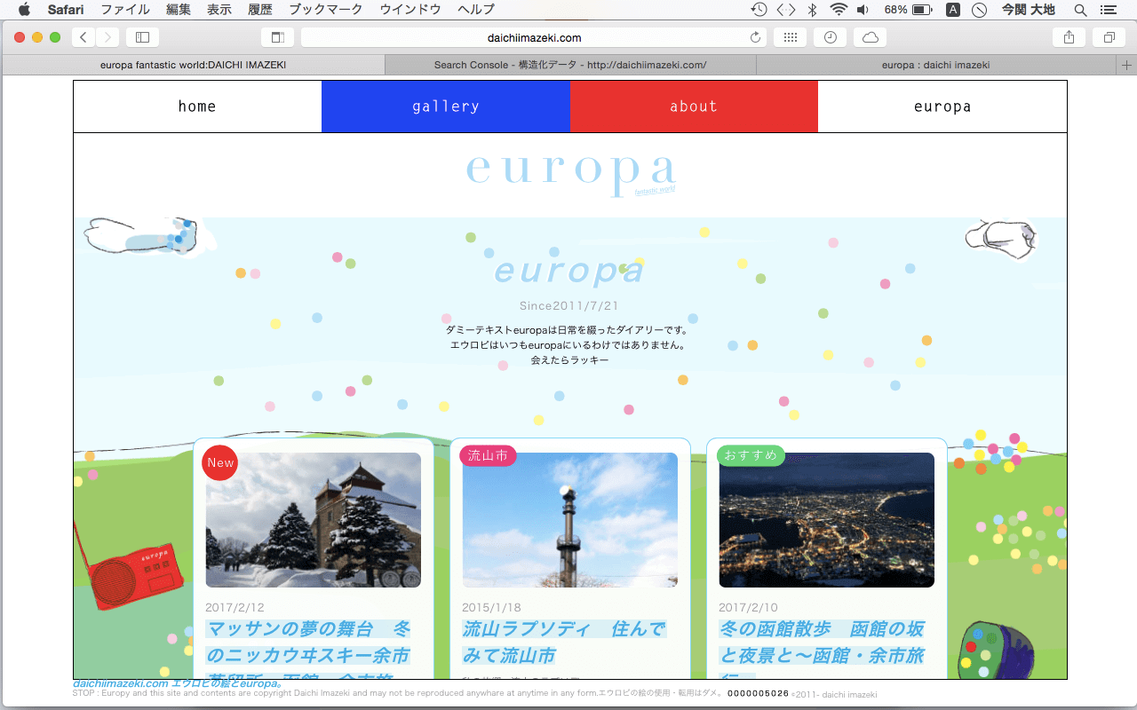Screen dimensions: 1137x710
Task: Open the ヘルプ menu
Action: 476,10
